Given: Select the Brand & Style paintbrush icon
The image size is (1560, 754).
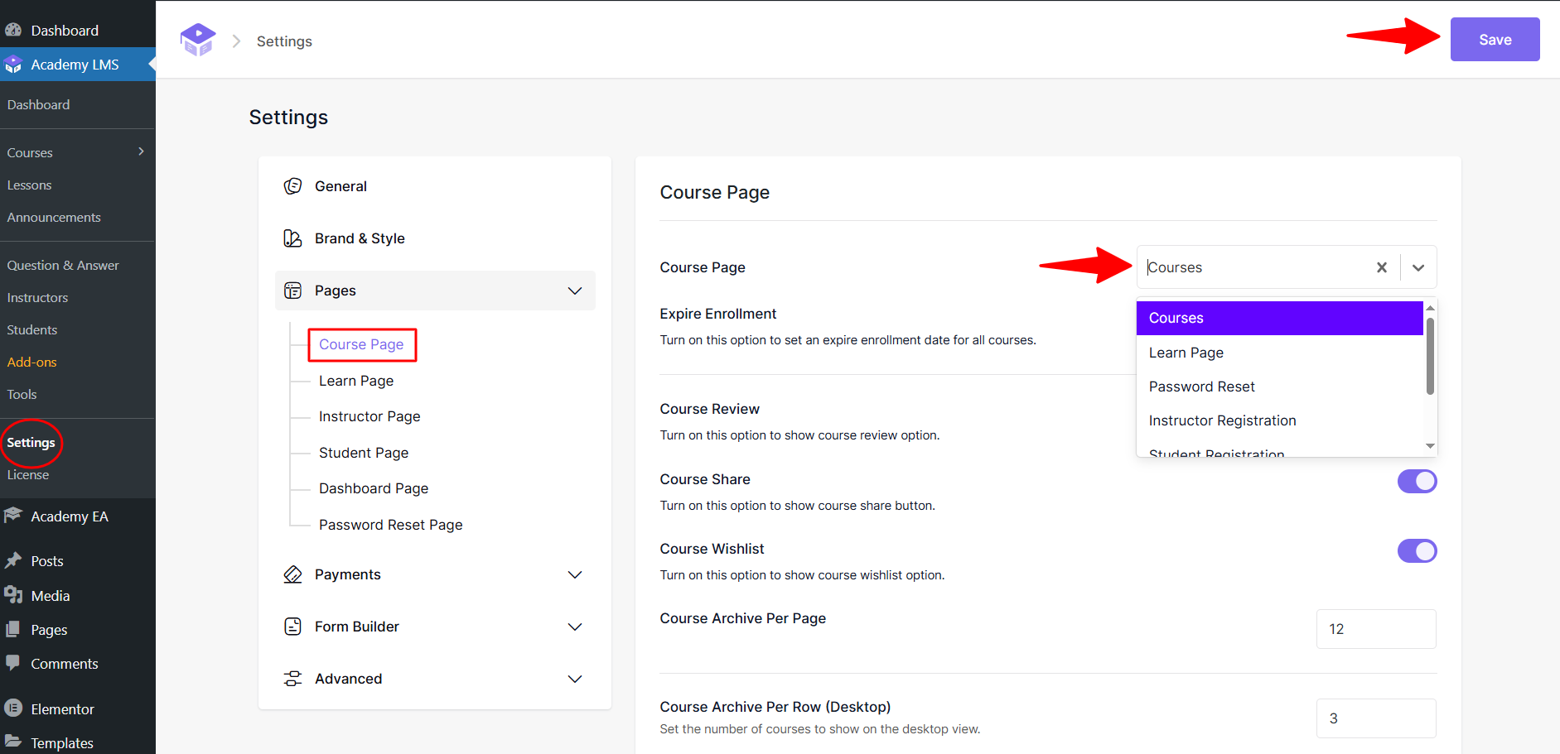Looking at the screenshot, I should [x=293, y=238].
